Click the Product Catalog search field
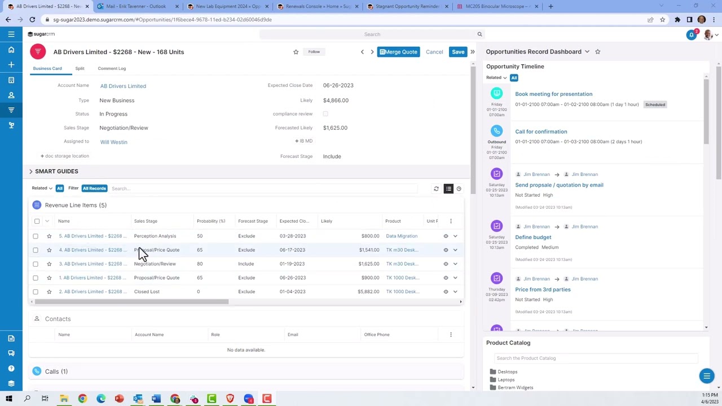 [597, 358]
